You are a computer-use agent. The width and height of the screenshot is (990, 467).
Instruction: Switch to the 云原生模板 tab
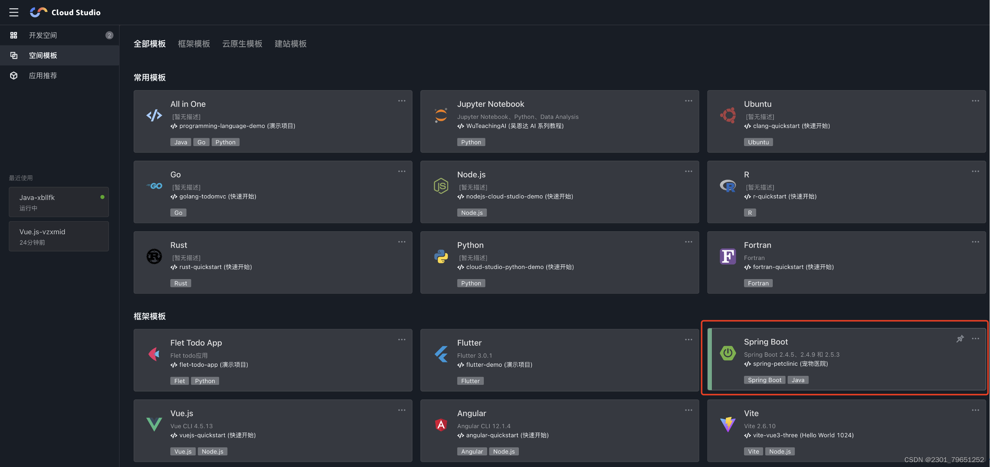[x=242, y=44]
